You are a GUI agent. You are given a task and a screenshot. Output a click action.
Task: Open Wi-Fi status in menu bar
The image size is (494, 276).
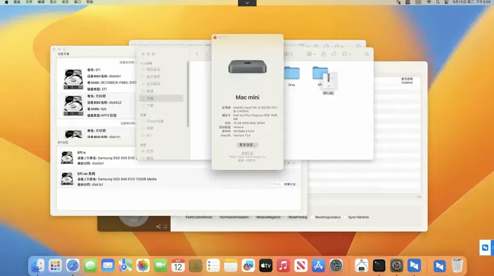pyautogui.click(x=429, y=2)
